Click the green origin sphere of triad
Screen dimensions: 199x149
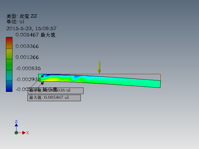coord(16,133)
